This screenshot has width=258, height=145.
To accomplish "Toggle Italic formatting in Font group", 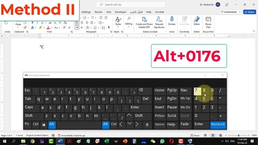I will click(37, 23).
